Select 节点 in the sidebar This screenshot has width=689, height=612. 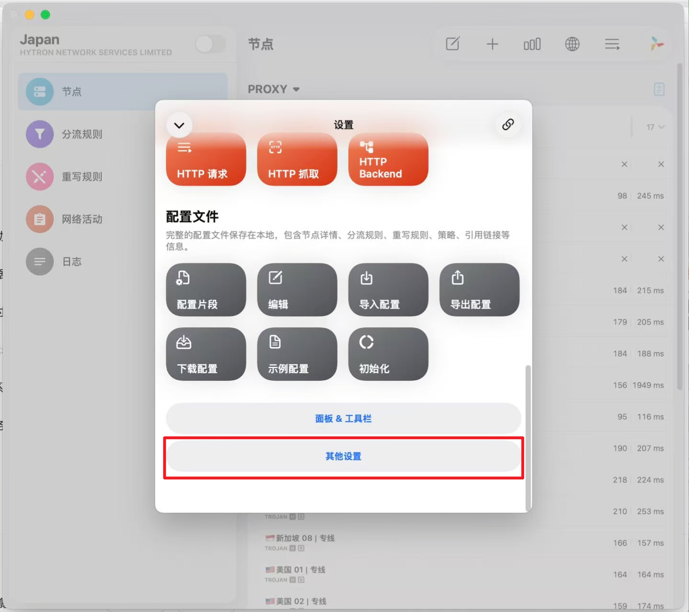[123, 91]
